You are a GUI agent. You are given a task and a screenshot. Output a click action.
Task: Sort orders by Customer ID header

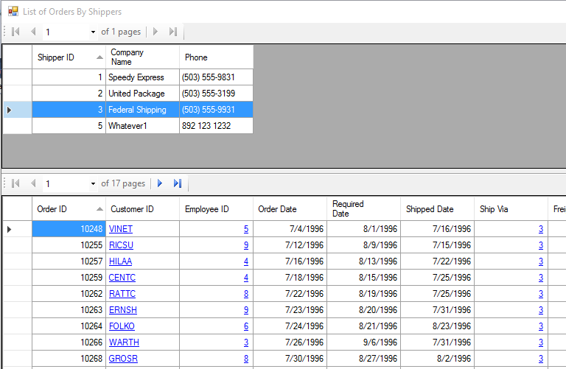click(x=142, y=209)
